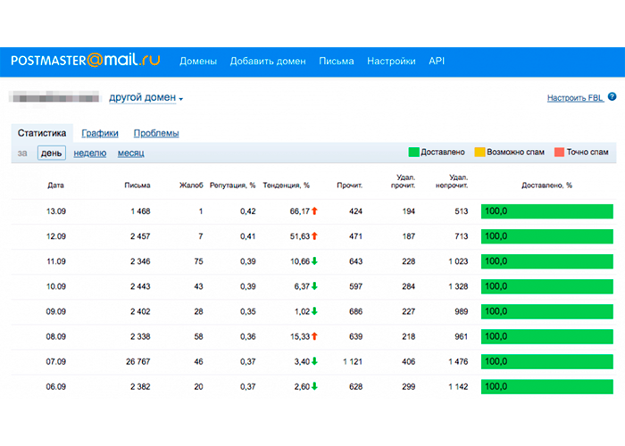Click the deleted unread value 1 023
This screenshot has height=446, width=625.
click(458, 261)
